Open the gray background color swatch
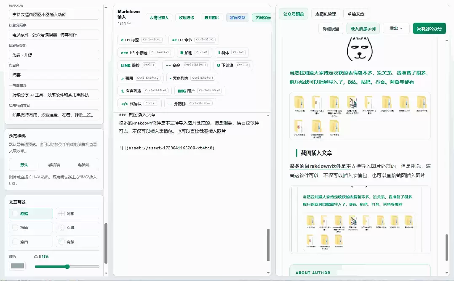The image size is (454, 281). pyautogui.click(x=17, y=266)
